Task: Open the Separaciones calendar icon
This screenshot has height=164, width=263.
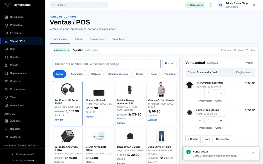Action: coord(6,73)
